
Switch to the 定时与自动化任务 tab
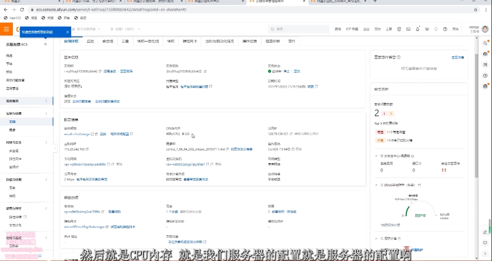(x=219, y=42)
